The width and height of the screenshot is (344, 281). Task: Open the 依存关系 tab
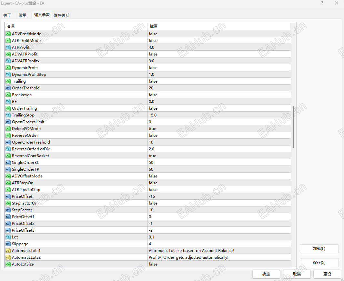[x=61, y=15]
